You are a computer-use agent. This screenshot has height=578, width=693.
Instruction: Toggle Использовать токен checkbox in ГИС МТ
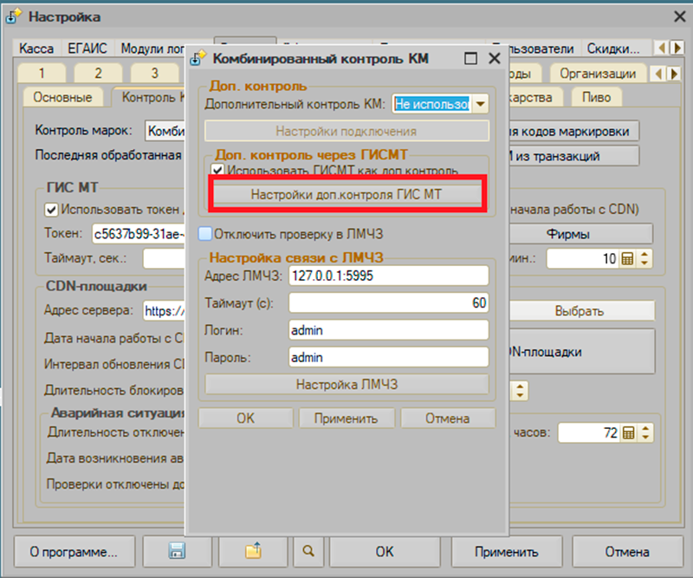[x=51, y=209]
